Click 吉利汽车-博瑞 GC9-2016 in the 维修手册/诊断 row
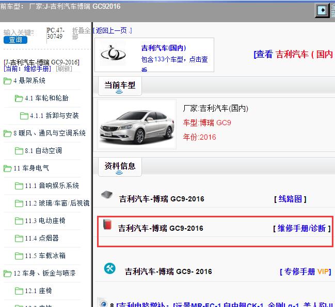The height and width of the screenshot is (307, 335). [x=161, y=228]
